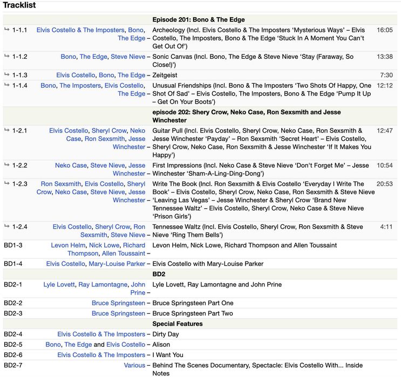Open Bono artist link in track 1-1.1
This screenshot has width=401, height=377.
(135, 30)
